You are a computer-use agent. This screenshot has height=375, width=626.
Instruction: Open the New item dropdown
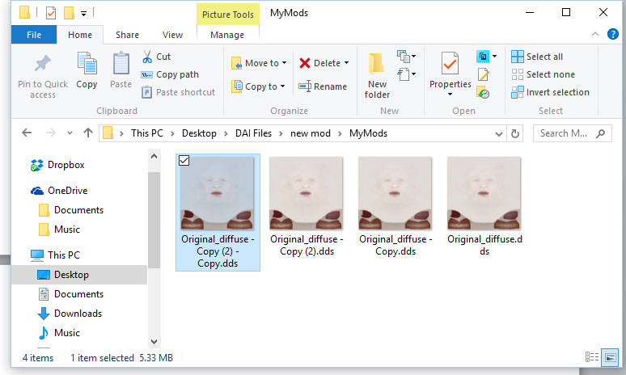pyautogui.click(x=407, y=57)
